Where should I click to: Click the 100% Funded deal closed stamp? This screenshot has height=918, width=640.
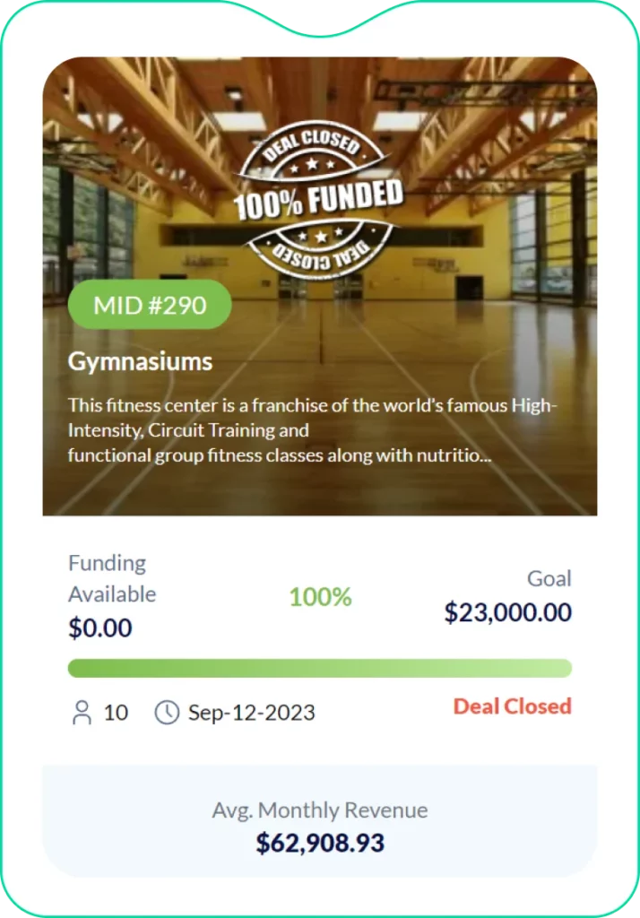click(x=318, y=200)
